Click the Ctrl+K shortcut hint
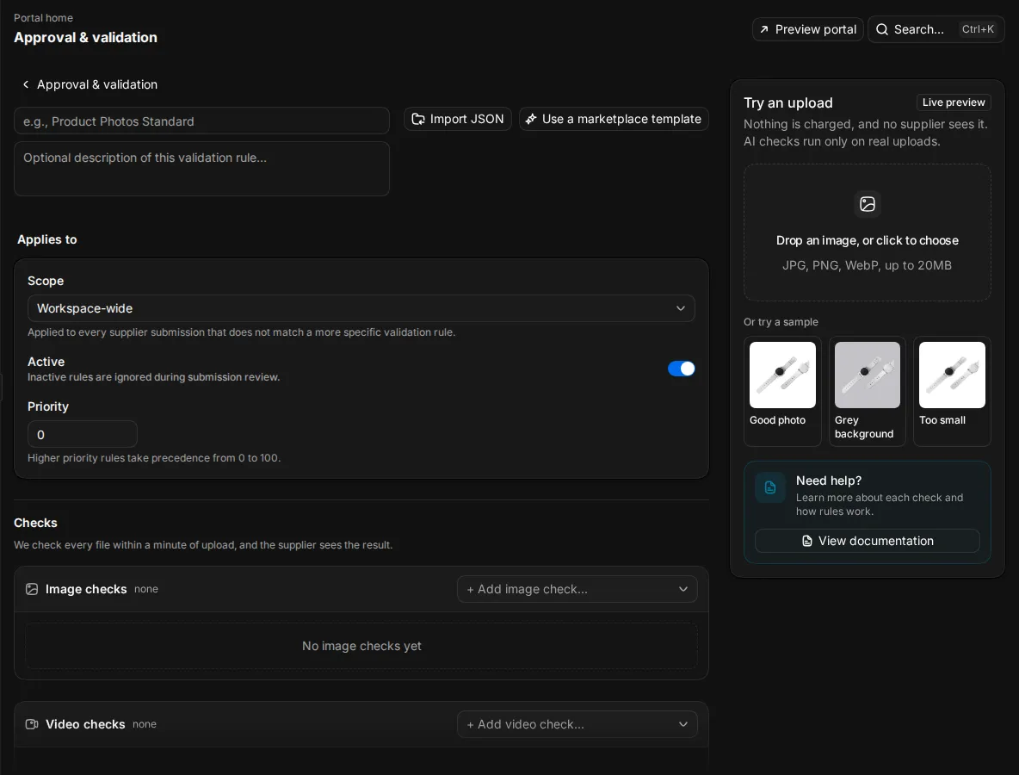This screenshot has width=1019, height=775. [978, 29]
